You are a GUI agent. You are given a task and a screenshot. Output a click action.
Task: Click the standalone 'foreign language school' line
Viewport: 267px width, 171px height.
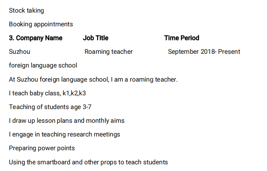43,65
